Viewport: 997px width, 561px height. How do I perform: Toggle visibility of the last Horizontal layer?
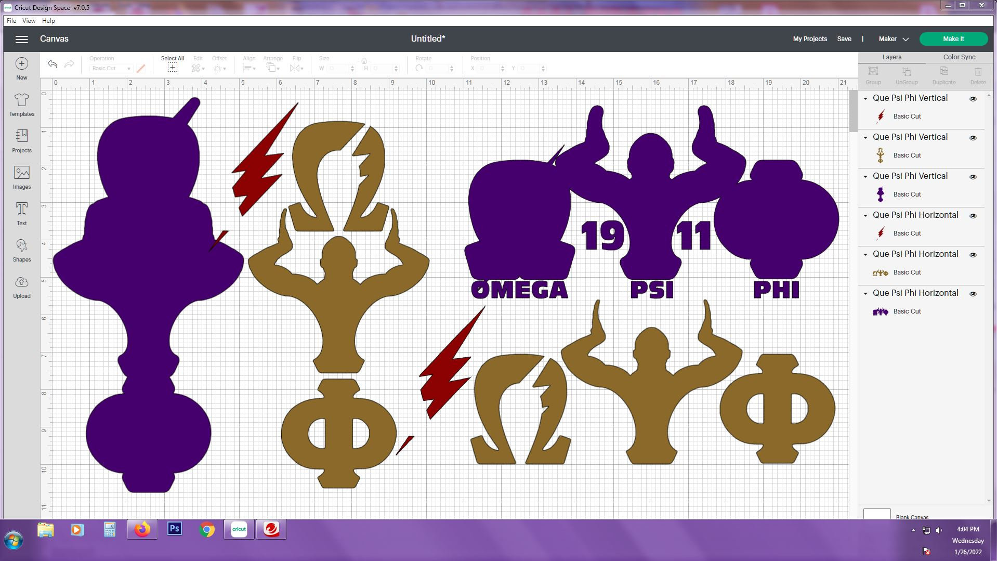tap(974, 294)
